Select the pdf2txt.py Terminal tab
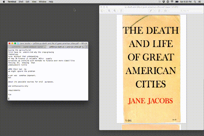204x136 pixels. 65,47
